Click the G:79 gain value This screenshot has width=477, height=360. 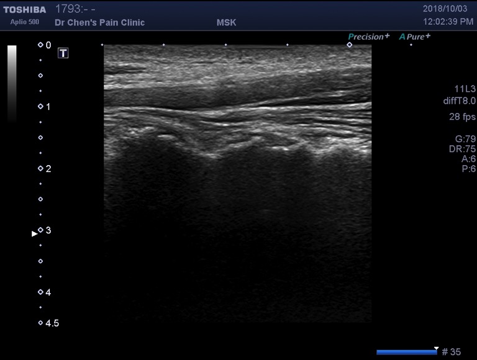pyautogui.click(x=465, y=138)
